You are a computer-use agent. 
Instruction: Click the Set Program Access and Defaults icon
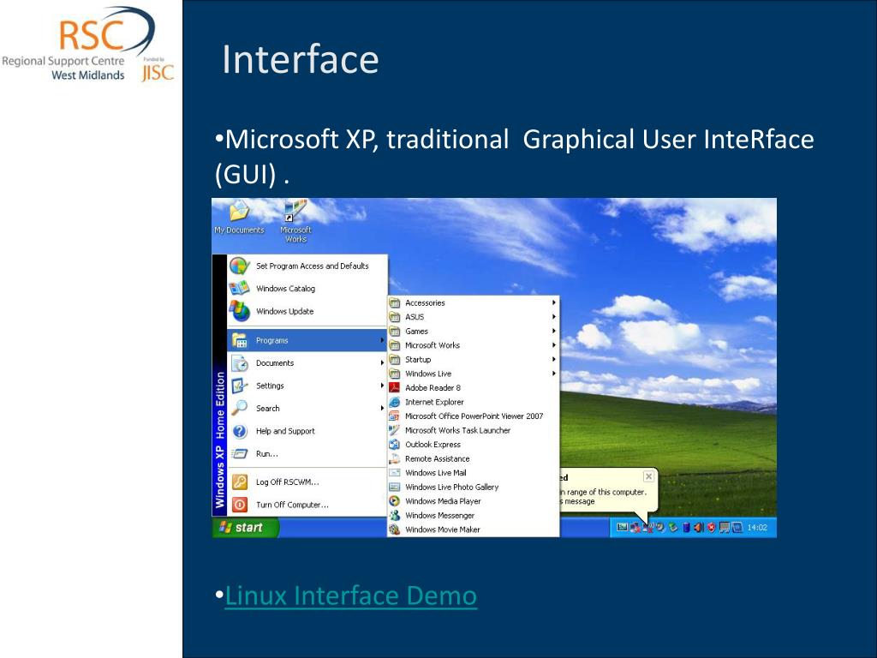pos(240,266)
